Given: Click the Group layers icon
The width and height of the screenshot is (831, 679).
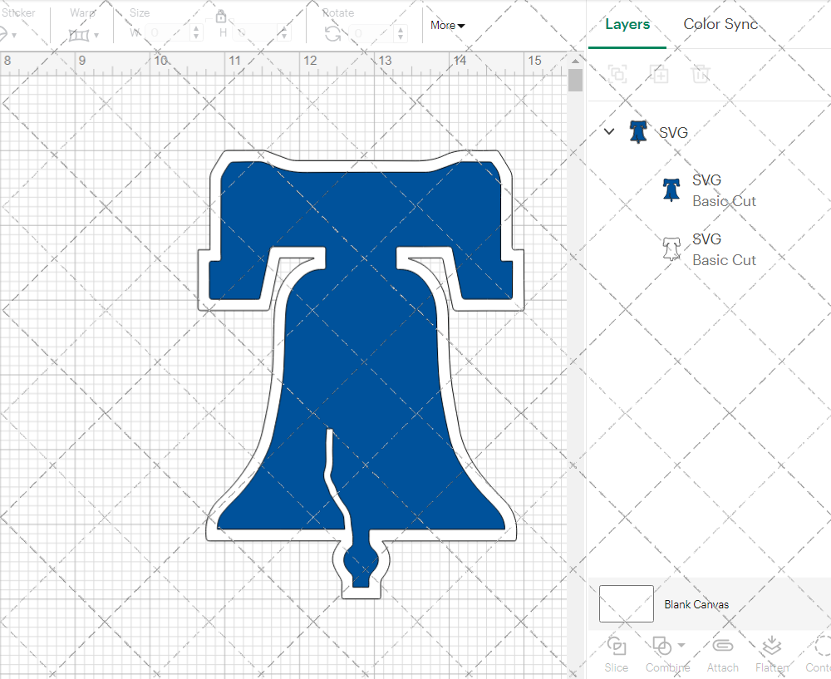Looking at the screenshot, I should click(617, 74).
